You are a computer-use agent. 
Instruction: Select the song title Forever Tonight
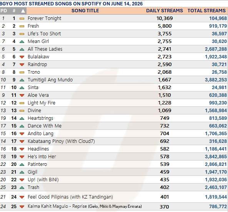click(44, 18)
